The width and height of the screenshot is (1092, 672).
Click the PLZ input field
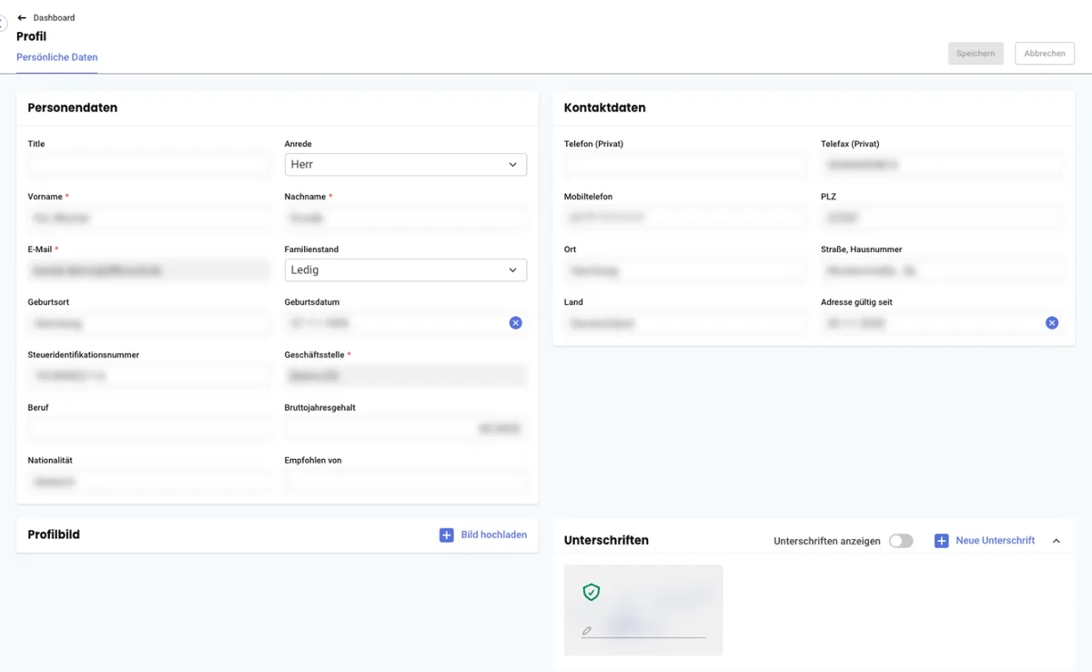click(x=943, y=218)
